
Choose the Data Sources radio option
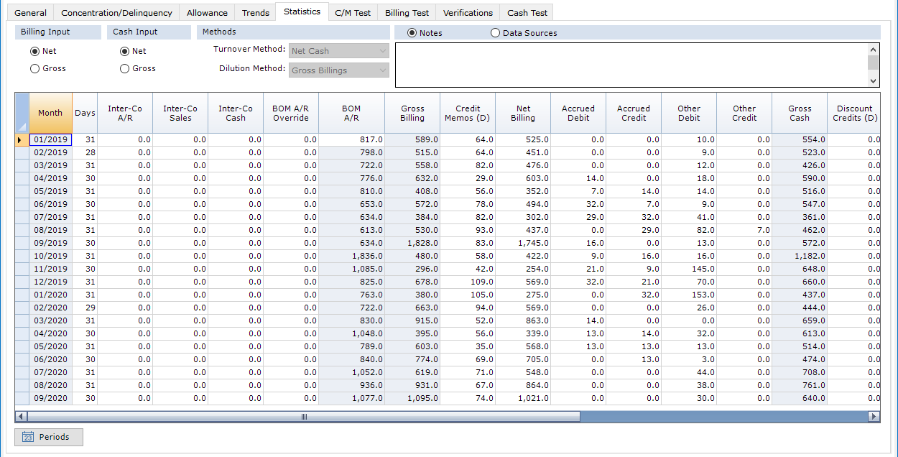click(x=495, y=33)
